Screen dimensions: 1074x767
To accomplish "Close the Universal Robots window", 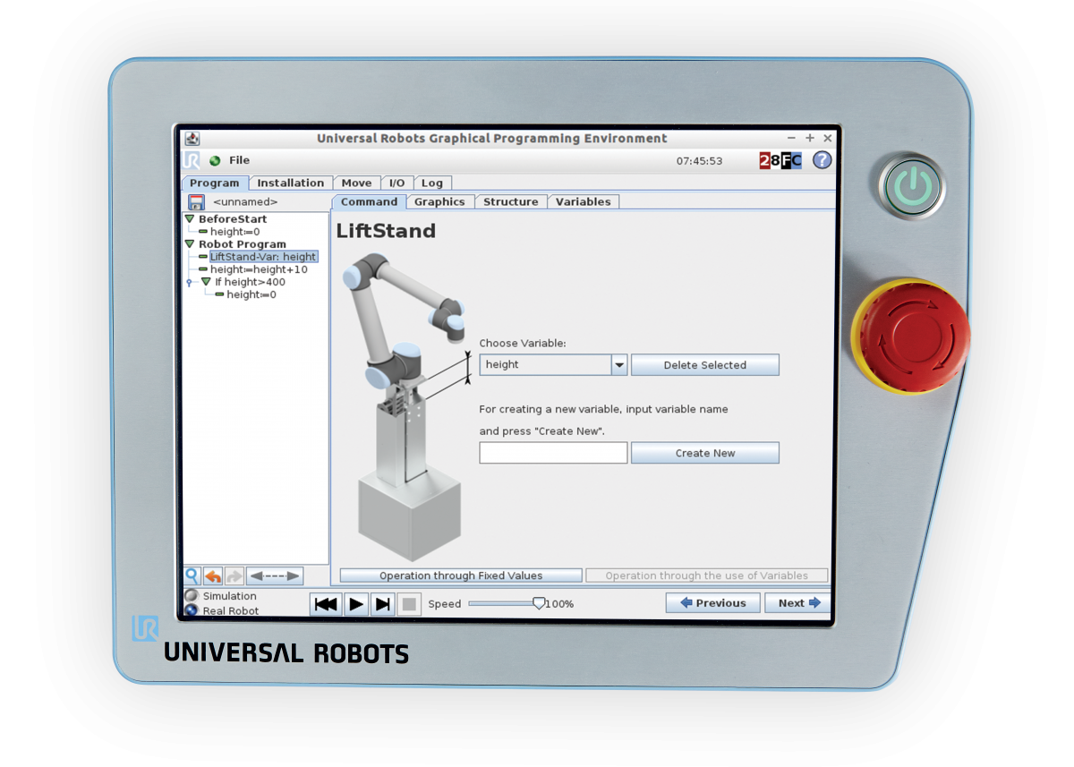I will [x=828, y=139].
